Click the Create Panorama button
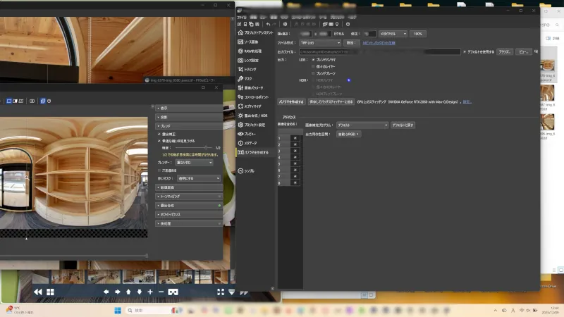Screen dimensions: 564x317 click(291, 101)
